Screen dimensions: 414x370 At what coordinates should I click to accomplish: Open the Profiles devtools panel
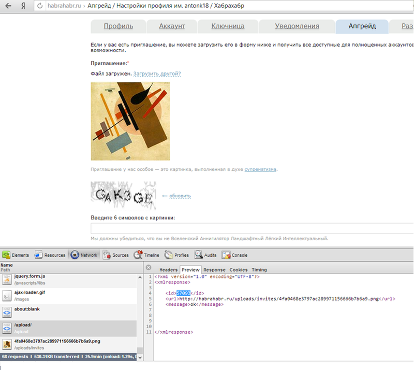pos(176,255)
